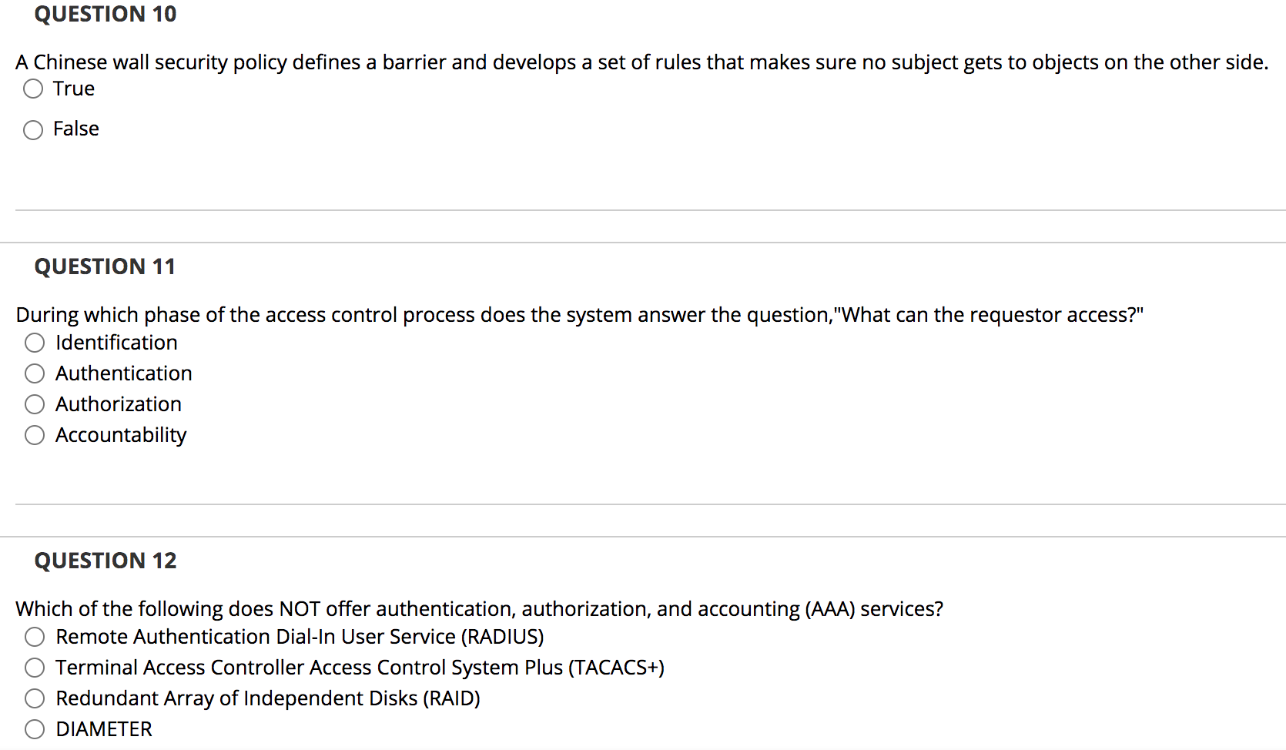
Task: Select Authorization as the answer for Question 11
Action: pos(35,404)
